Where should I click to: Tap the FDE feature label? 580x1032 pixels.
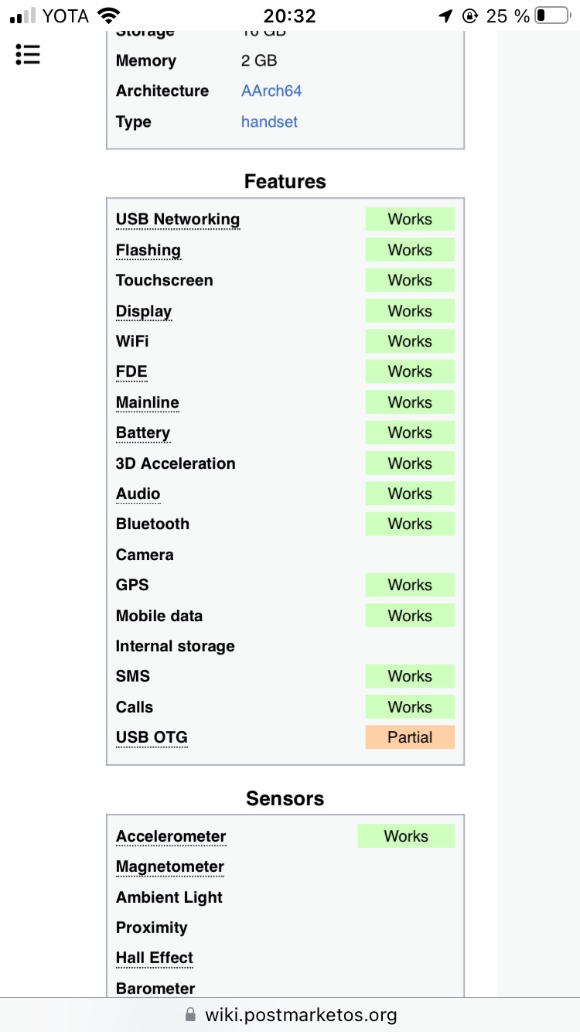coord(131,372)
